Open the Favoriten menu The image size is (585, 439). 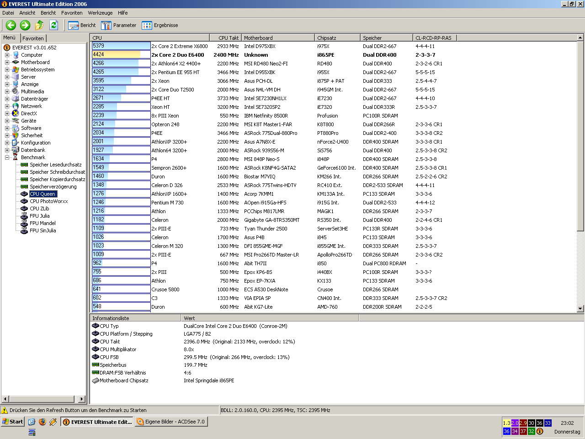(72, 13)
